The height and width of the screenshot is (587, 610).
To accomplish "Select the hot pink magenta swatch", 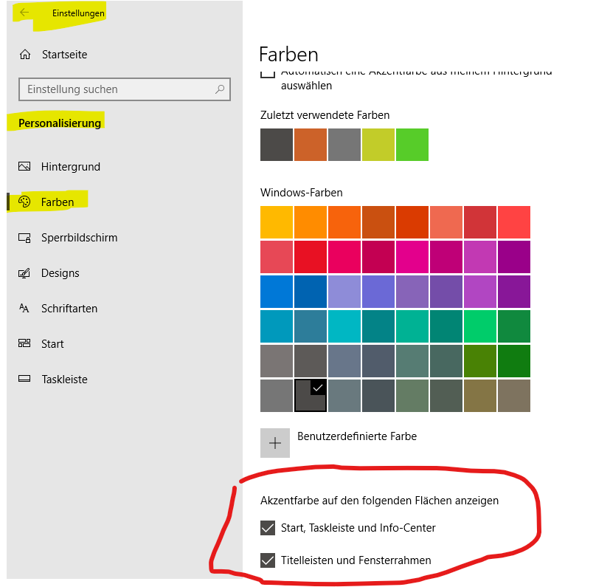I will click(412, 257).
